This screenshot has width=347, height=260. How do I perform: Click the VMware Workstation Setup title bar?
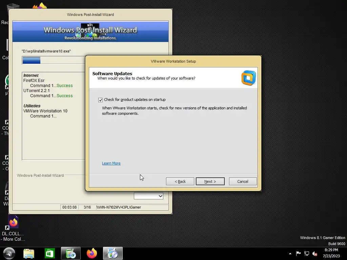[173, 61]
